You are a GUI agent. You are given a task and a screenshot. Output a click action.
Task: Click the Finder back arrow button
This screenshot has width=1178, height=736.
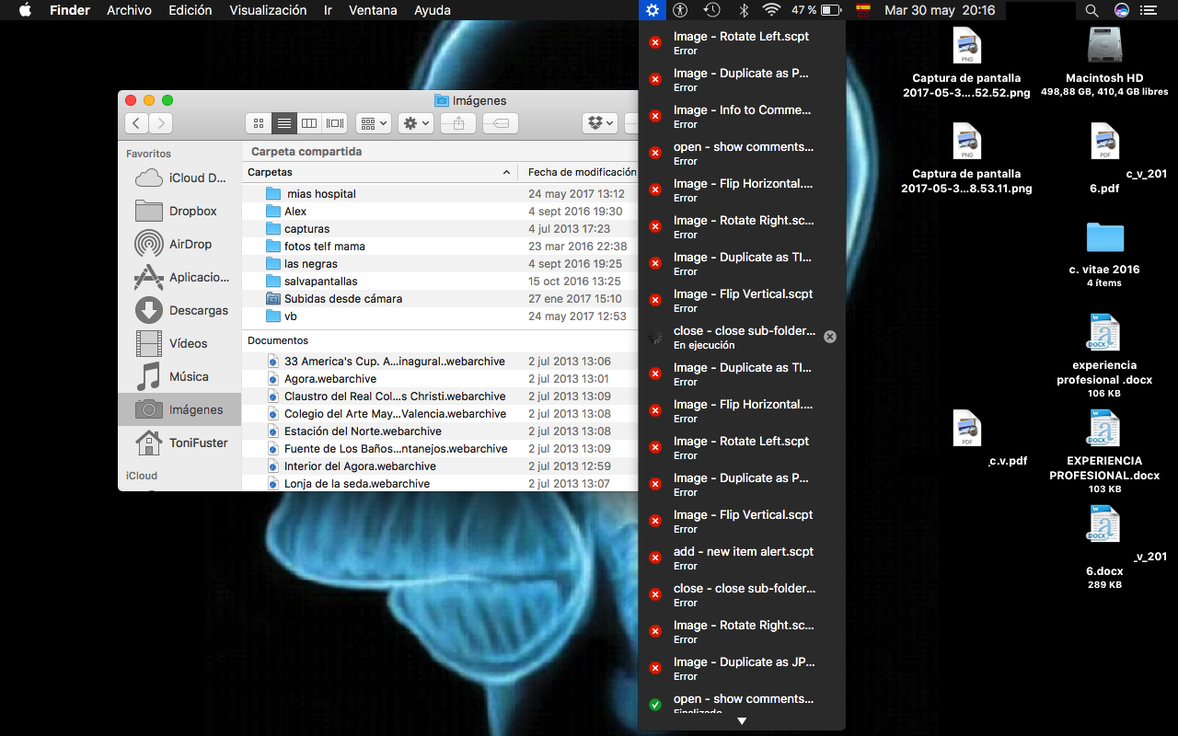pyautogui.click(x=136, y=123)
